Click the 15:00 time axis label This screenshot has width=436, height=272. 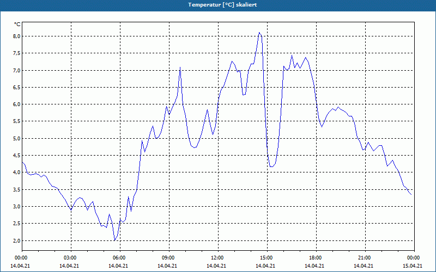click(267, 258)
